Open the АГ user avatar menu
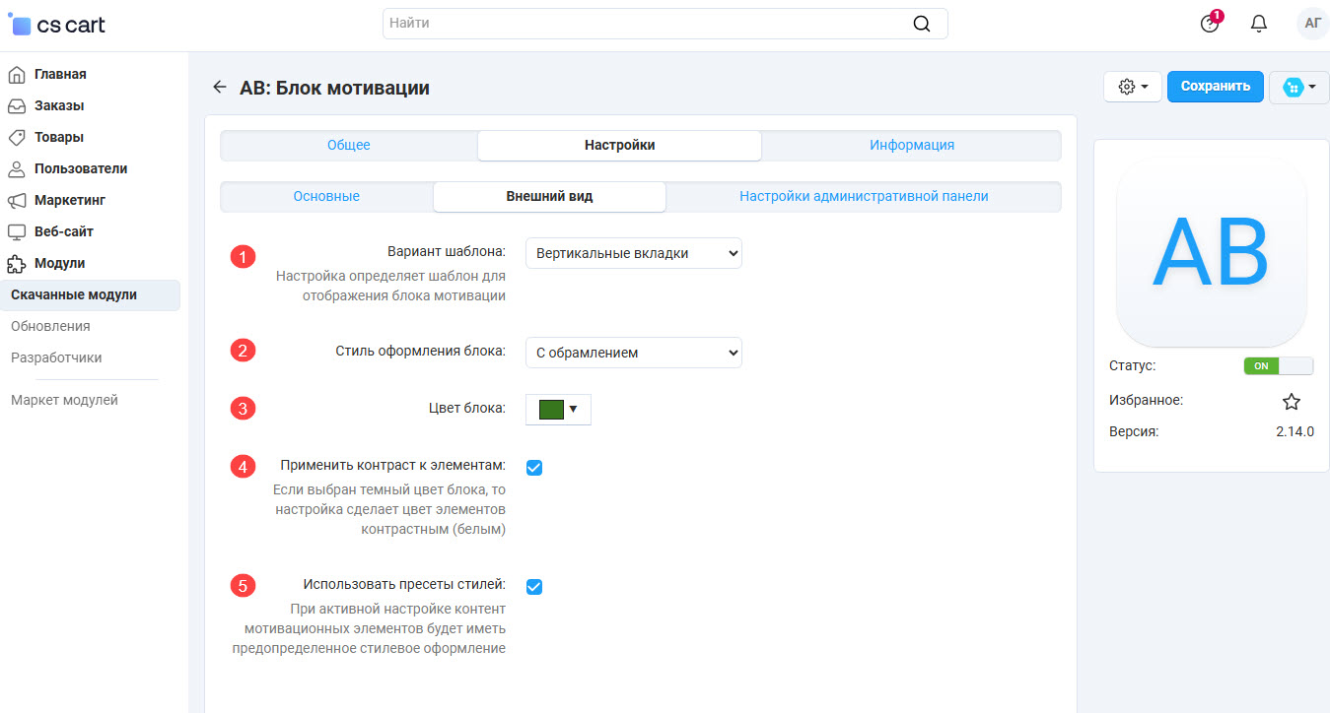Viewport: 1330px width, 713px height. [x=1312, y=24]
